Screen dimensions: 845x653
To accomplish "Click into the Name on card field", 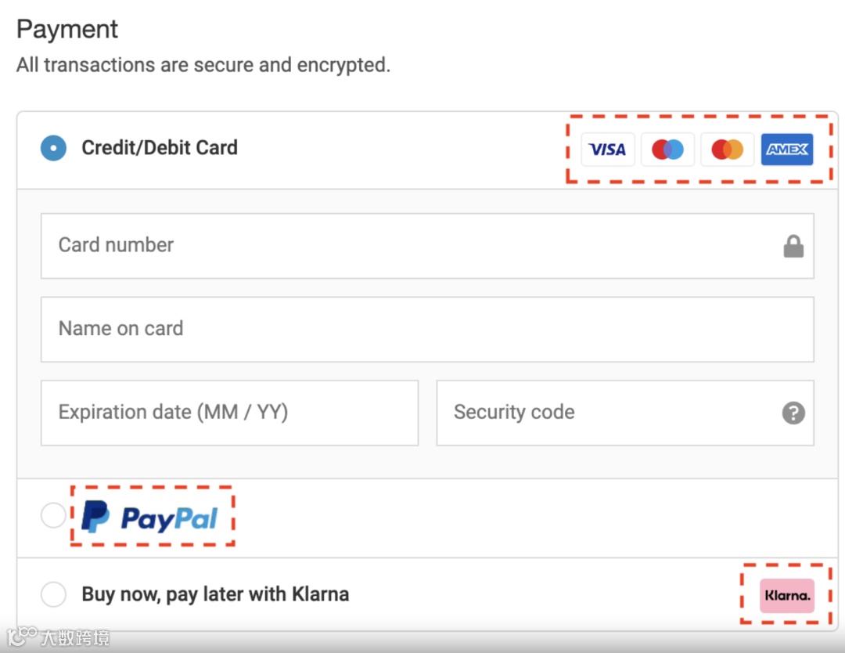I will (426, 329).
